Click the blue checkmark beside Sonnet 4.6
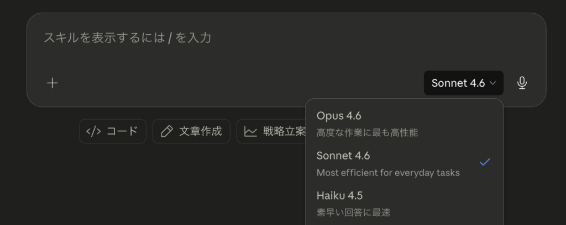 tap(485, 162)
